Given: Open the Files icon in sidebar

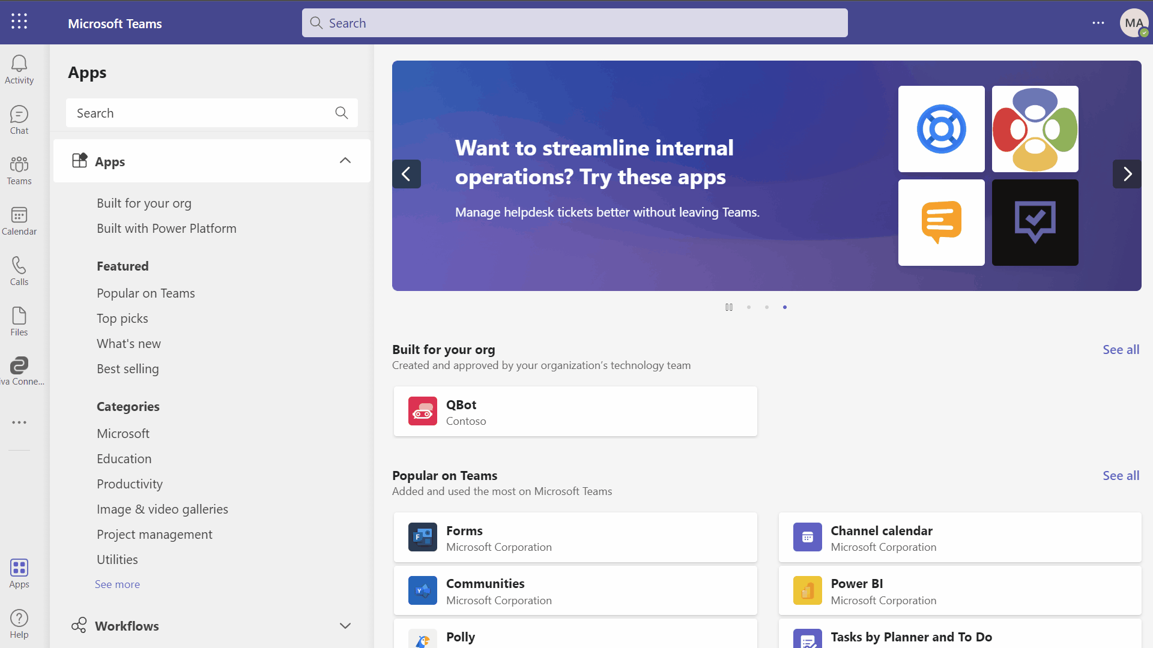Looking at the screenshot, I should click(x=18, y=320).
